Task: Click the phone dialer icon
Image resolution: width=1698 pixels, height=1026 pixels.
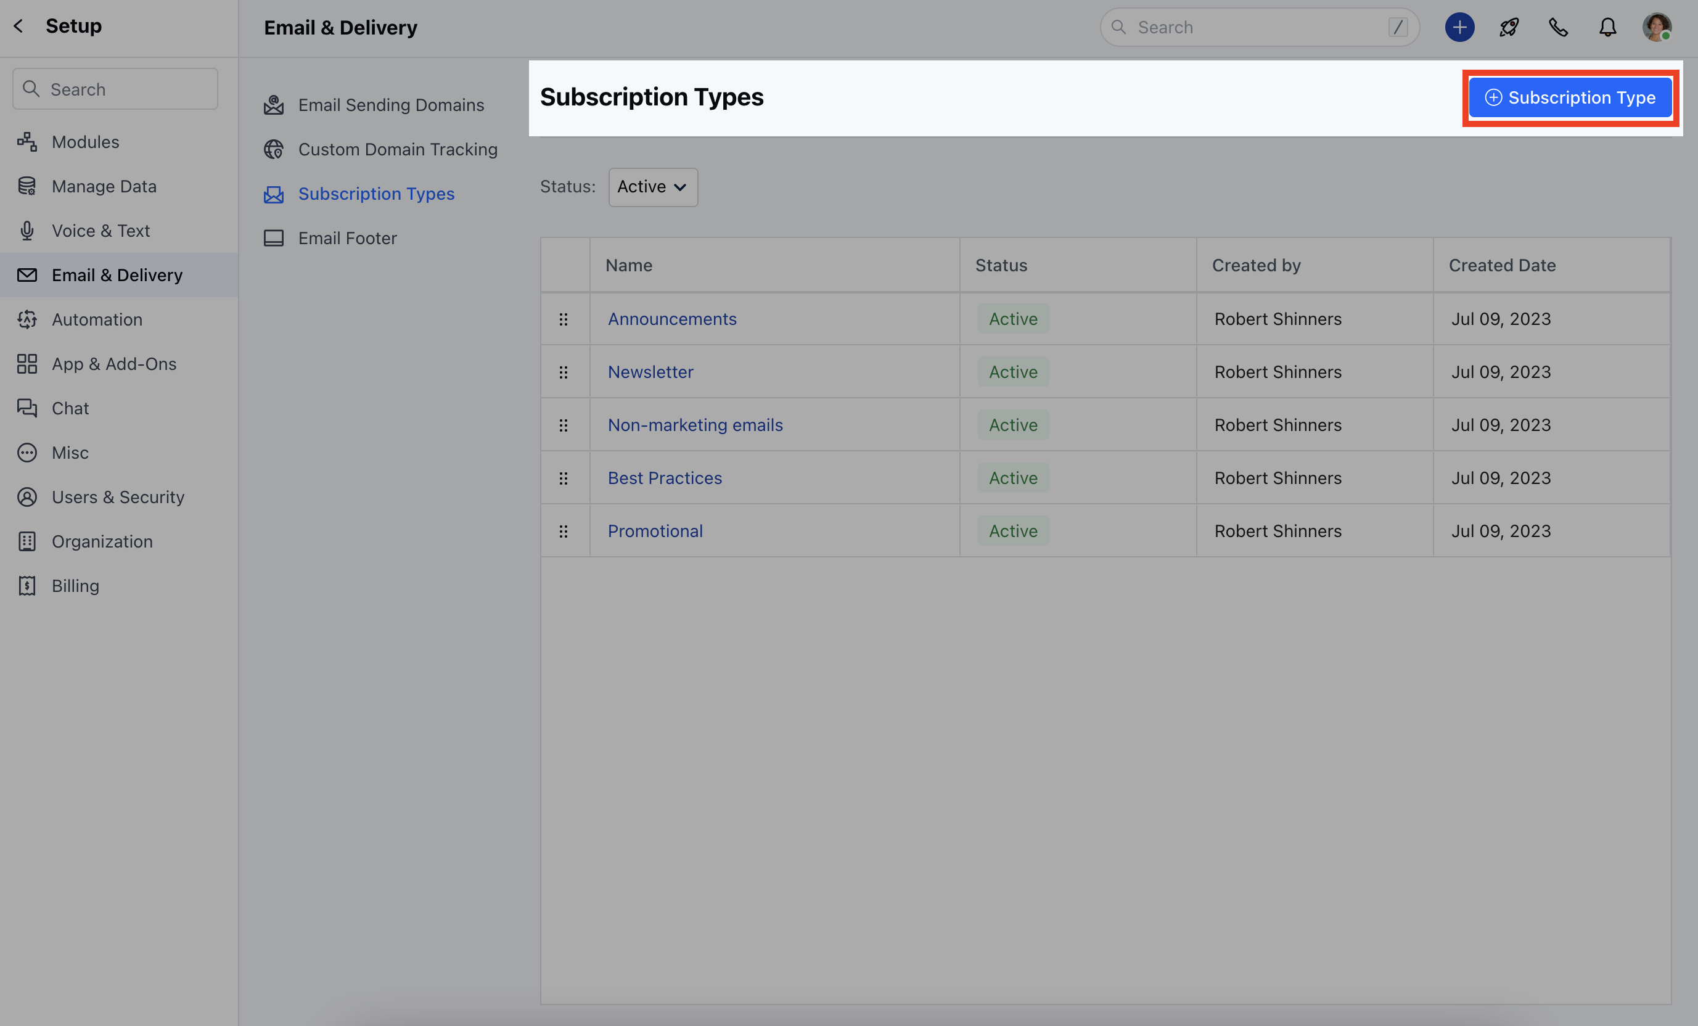Action: 1558,28
